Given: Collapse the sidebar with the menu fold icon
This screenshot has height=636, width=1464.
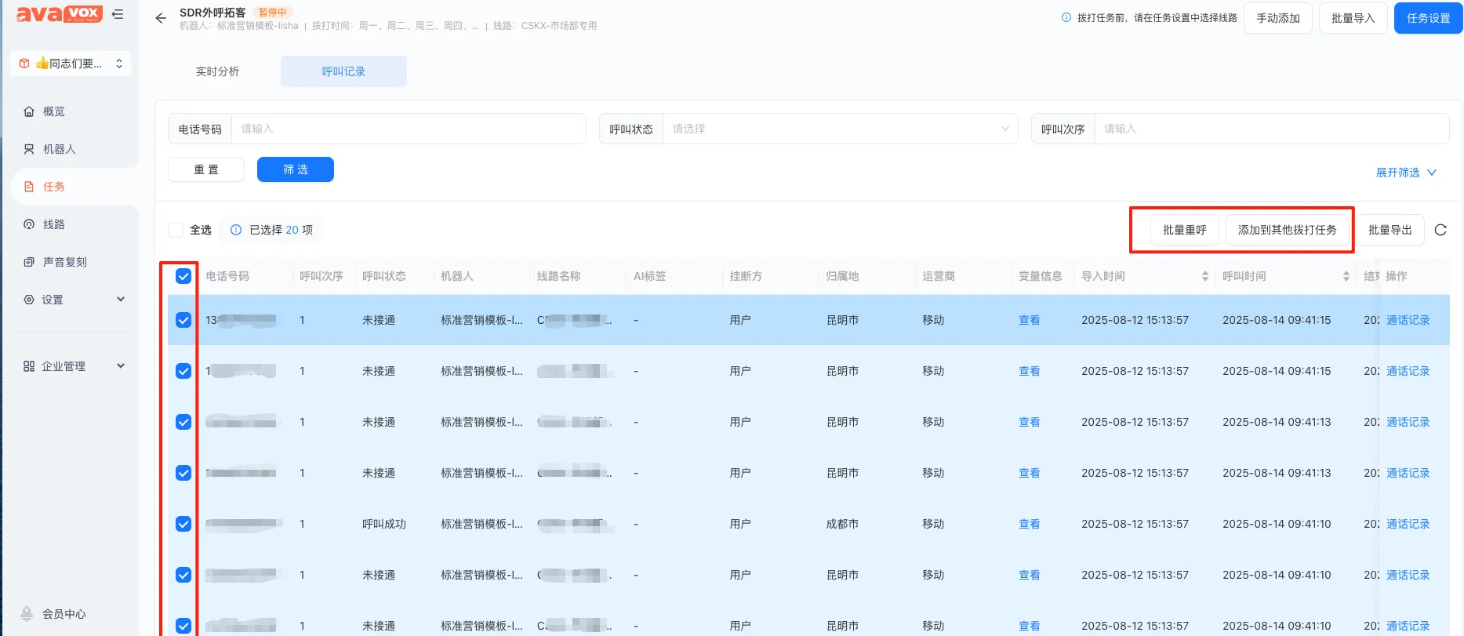Looking at the screenshot, I should click(118, 14).
